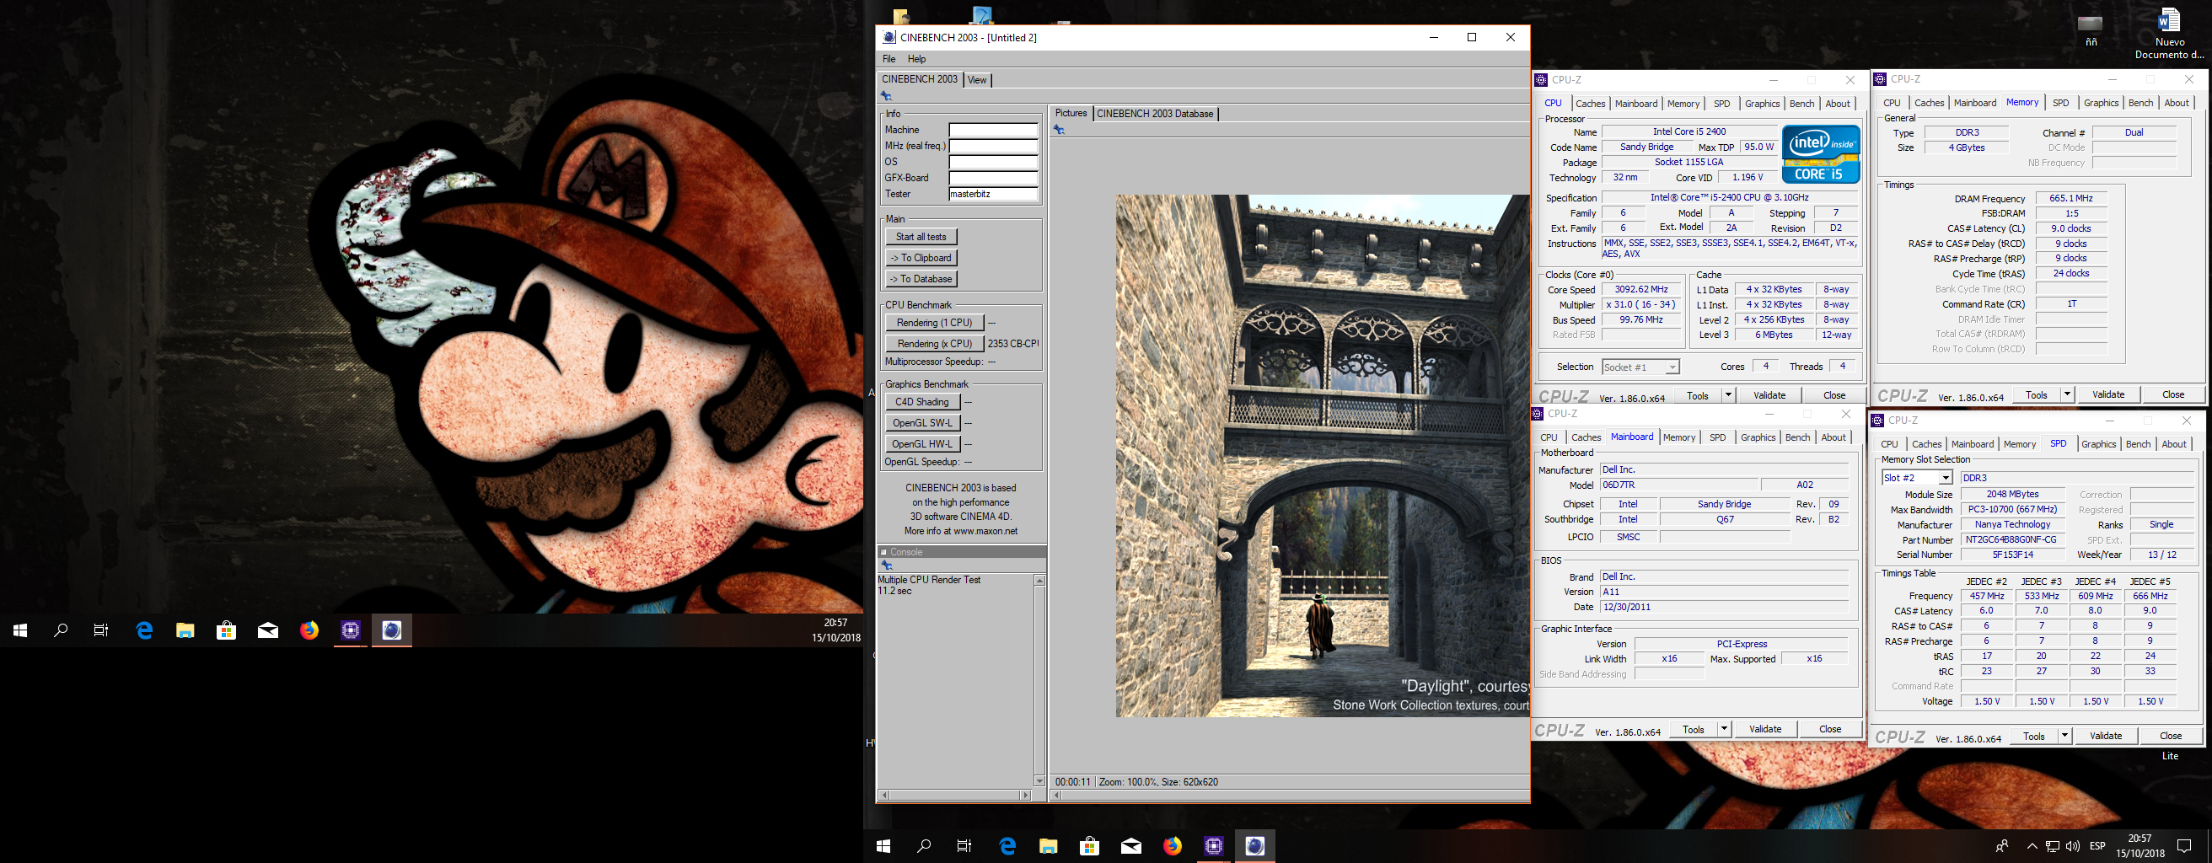Switch to Cinebench on the bottom taskbar
This screenshot has height=863, width=2212.
tap(1254, 846)
